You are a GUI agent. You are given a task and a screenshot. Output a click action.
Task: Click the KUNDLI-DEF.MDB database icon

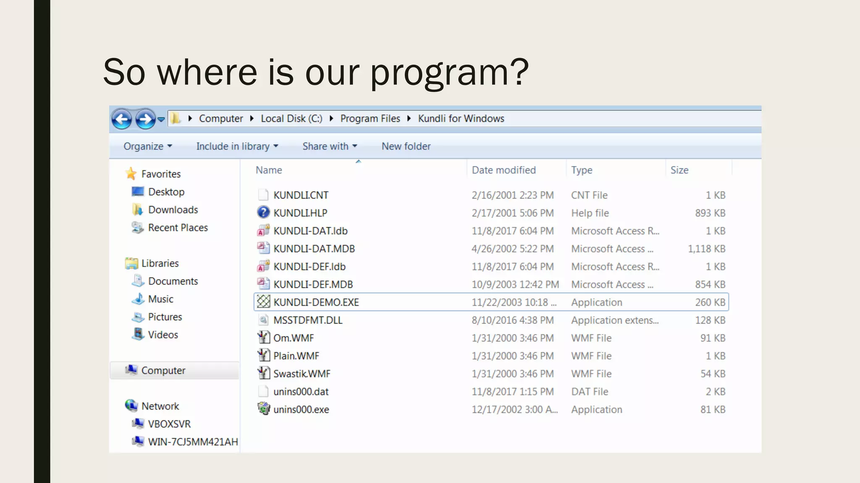pyautogui.click(x=263, y=284)
